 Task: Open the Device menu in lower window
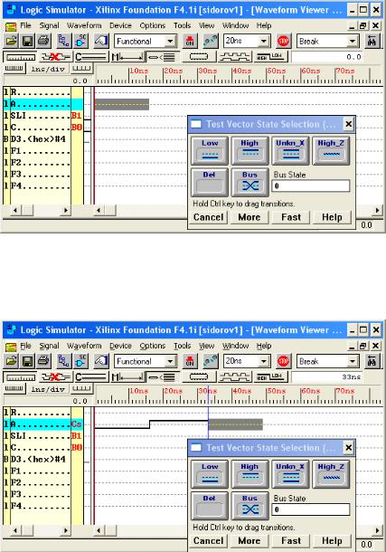120,346
